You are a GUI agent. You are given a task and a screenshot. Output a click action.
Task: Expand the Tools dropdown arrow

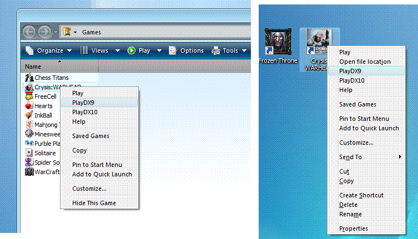(244, 50)
